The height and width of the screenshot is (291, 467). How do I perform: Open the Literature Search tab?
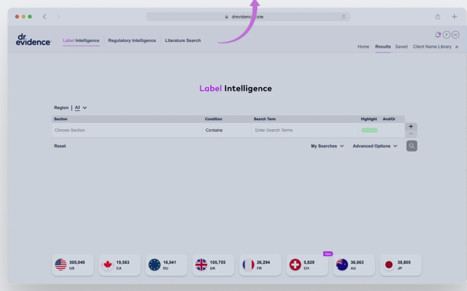(x=183, y=41)
